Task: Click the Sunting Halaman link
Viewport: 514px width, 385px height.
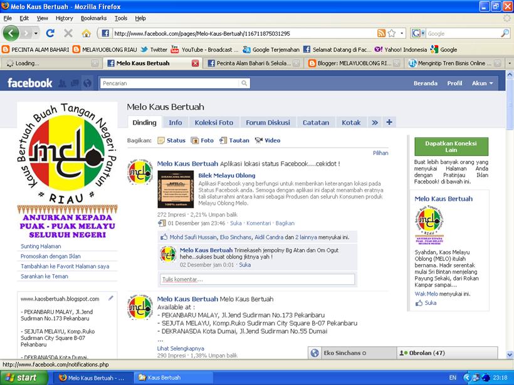Action: click(x=41, y=246)
